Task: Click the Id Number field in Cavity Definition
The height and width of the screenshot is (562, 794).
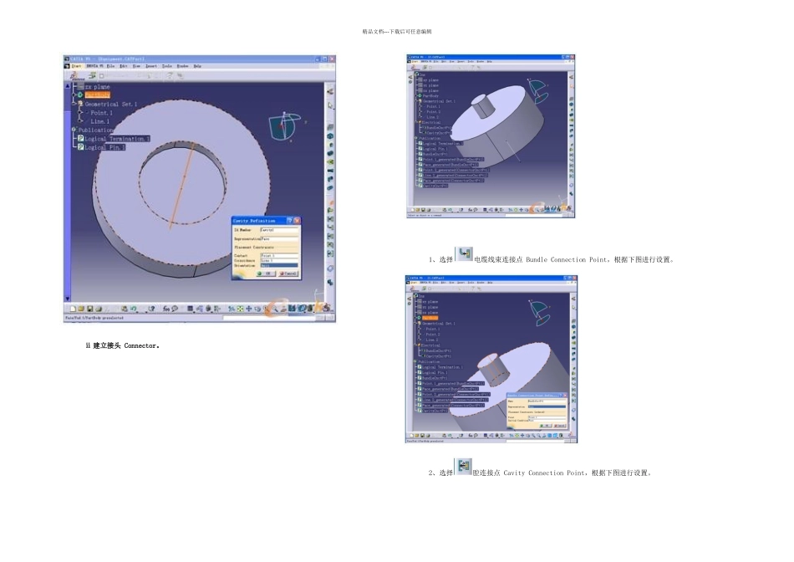Action: [279, 230]
